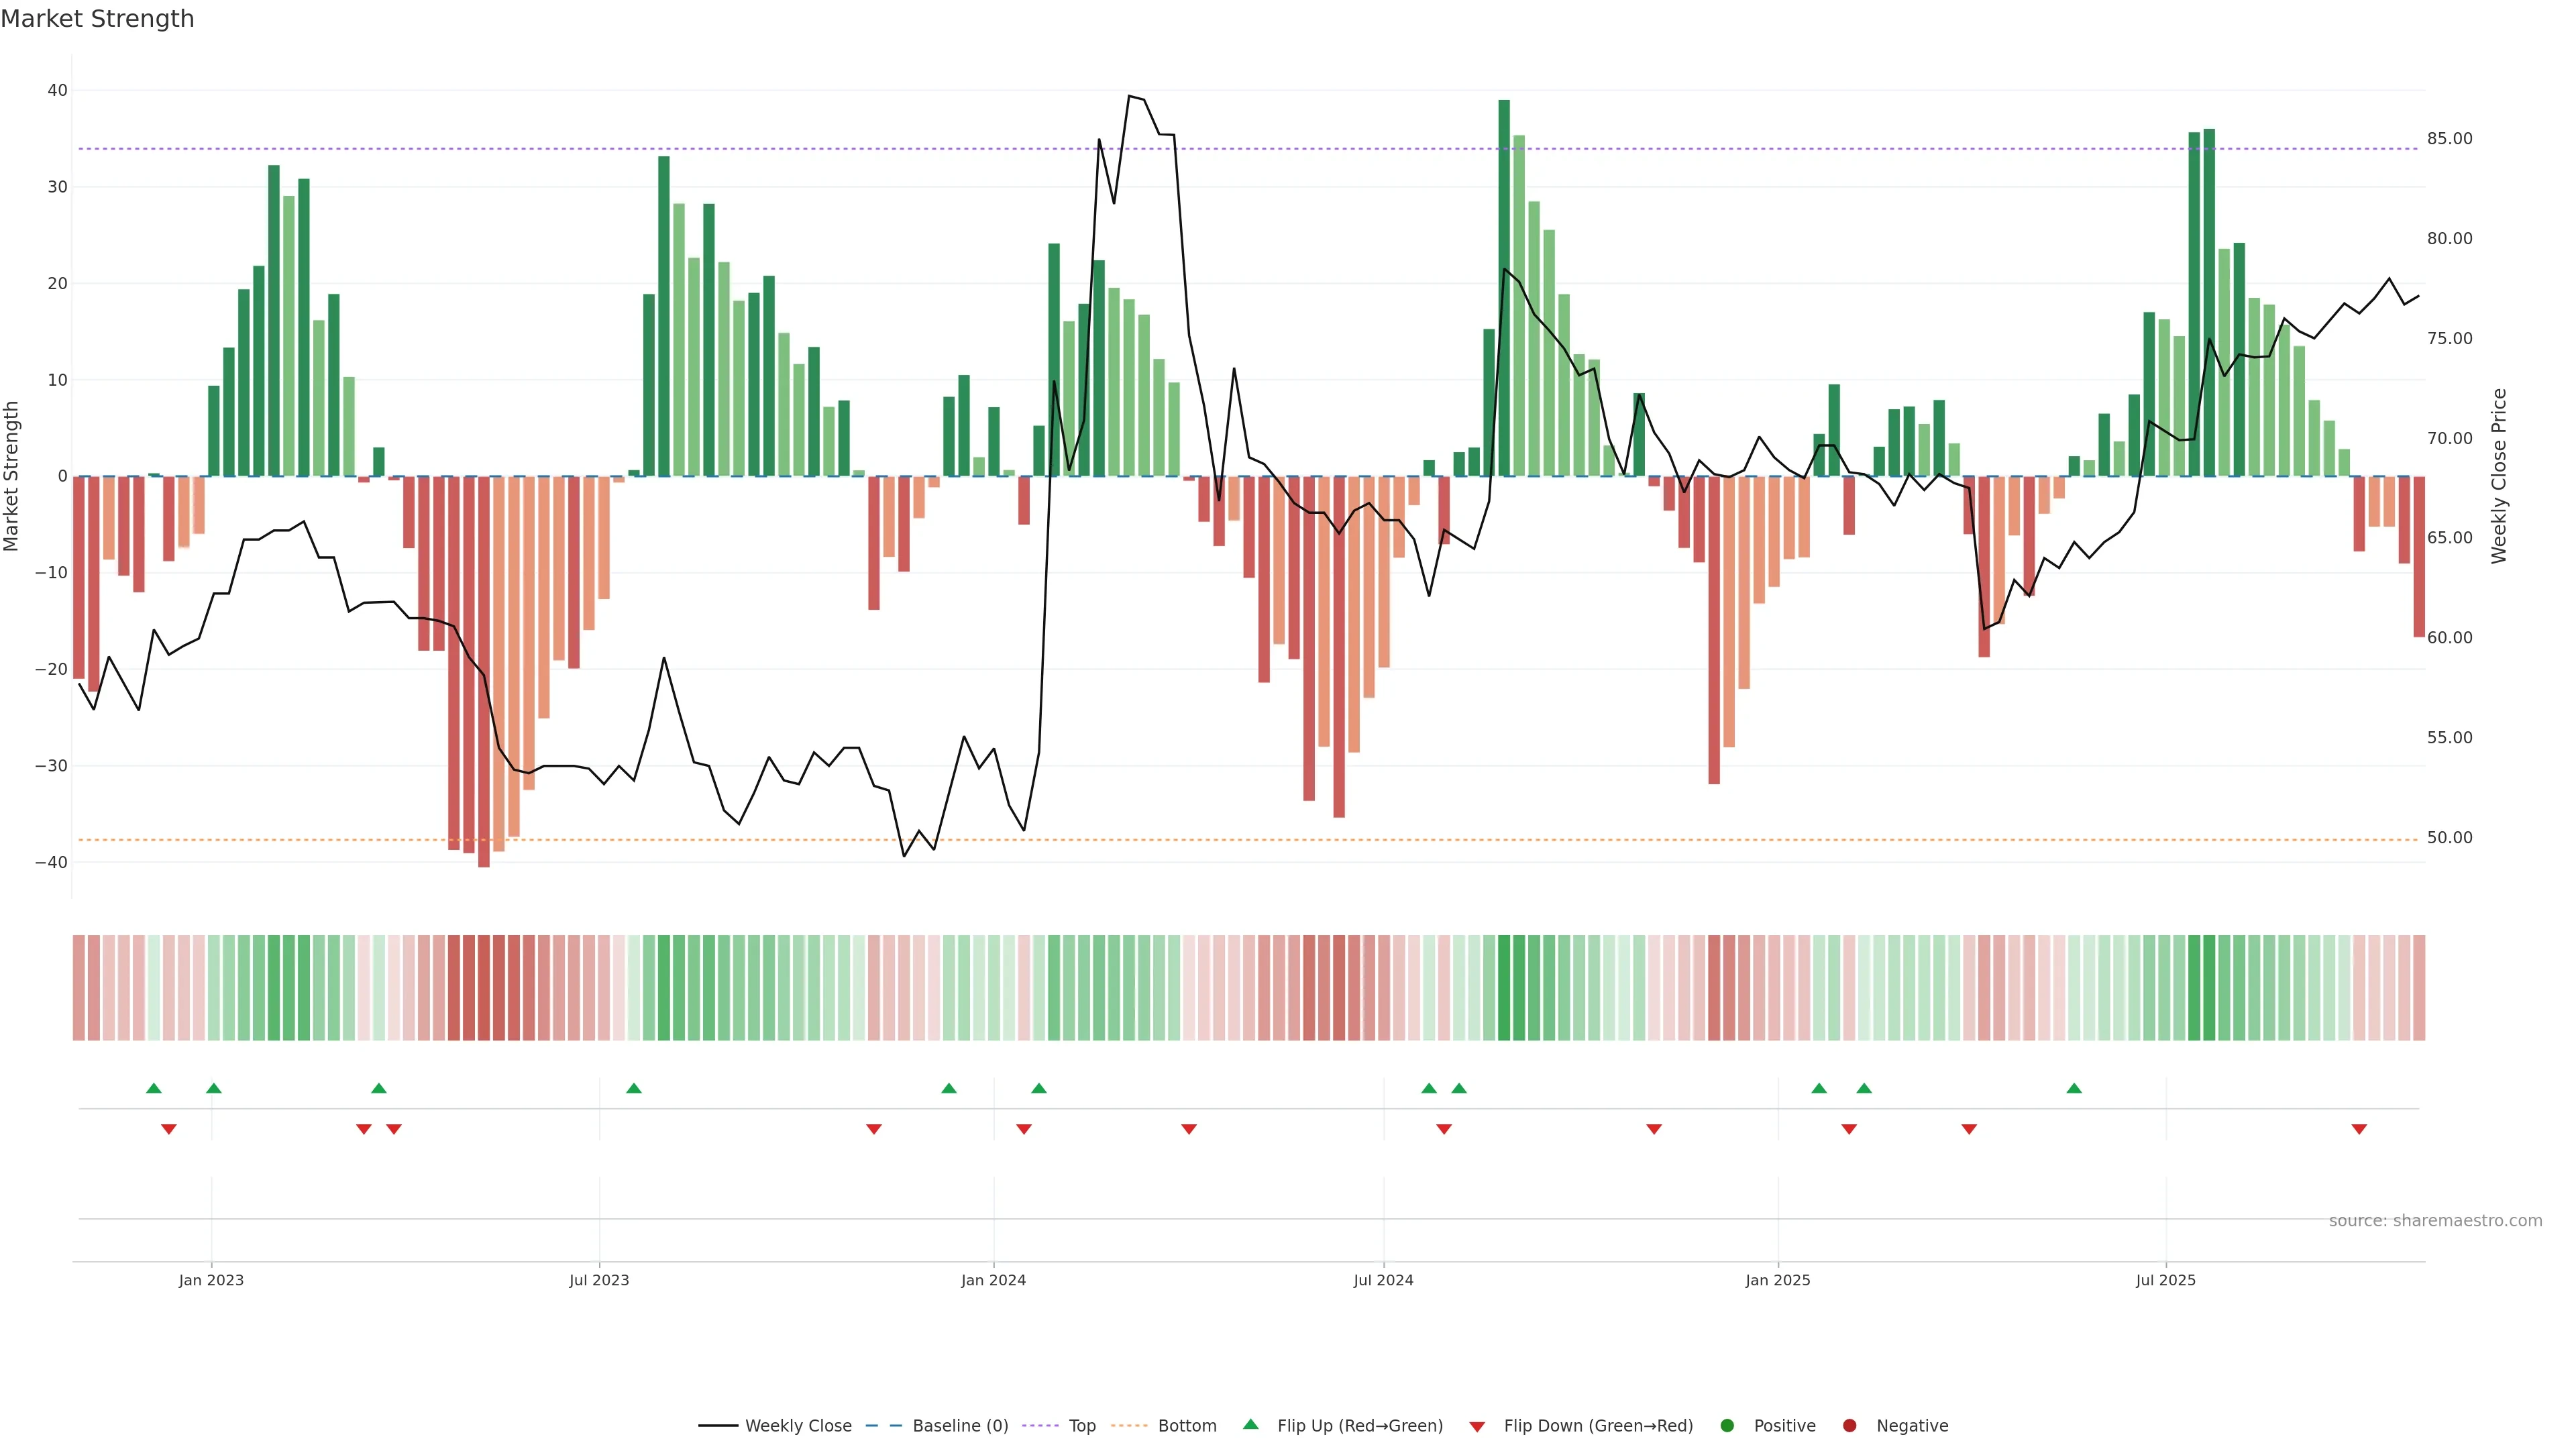Click the flip-up marker near Jul 2023
2576x1449 pixels.
click(x=634, y=1088)
